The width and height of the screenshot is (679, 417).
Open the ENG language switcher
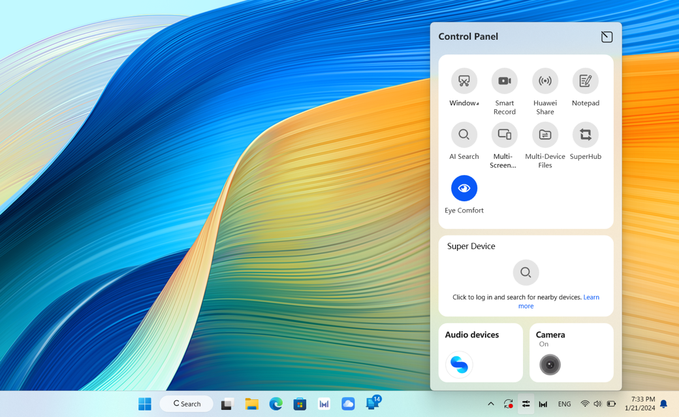pos(564,404)
